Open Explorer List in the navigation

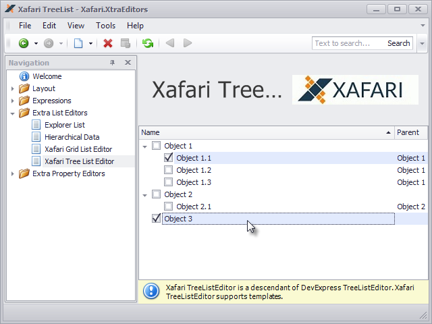[65, 125]
